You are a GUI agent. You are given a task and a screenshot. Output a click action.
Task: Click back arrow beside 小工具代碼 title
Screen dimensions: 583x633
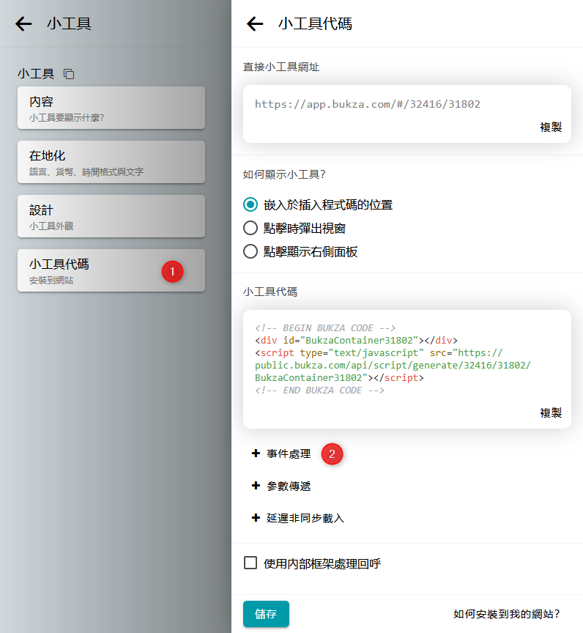[x=255, y=24]
